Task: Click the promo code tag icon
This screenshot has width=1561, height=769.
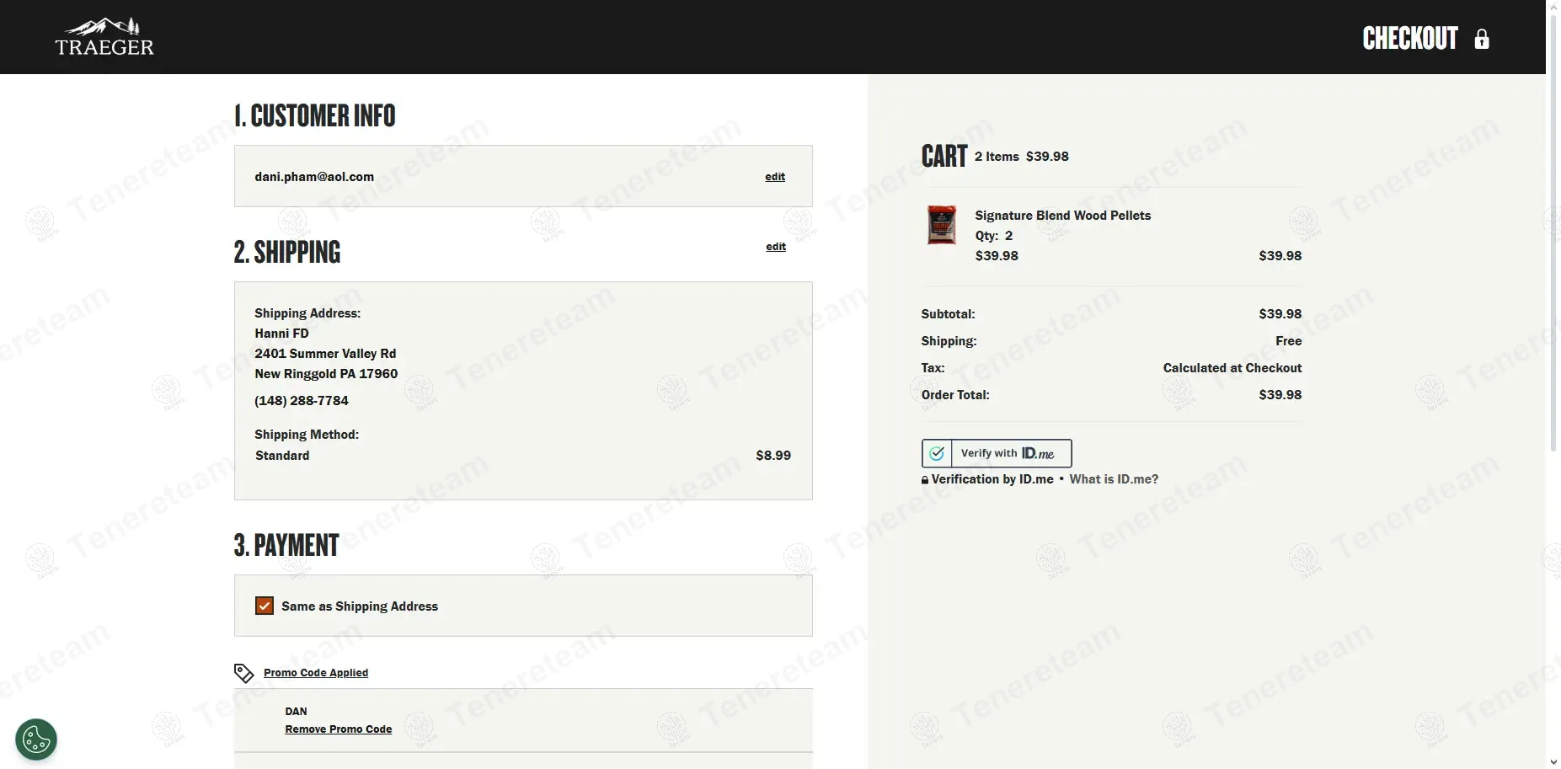Action: tap(243, 673)
